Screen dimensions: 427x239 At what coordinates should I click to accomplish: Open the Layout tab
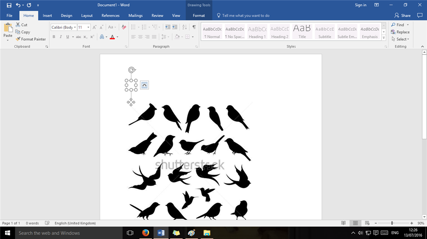87,15
